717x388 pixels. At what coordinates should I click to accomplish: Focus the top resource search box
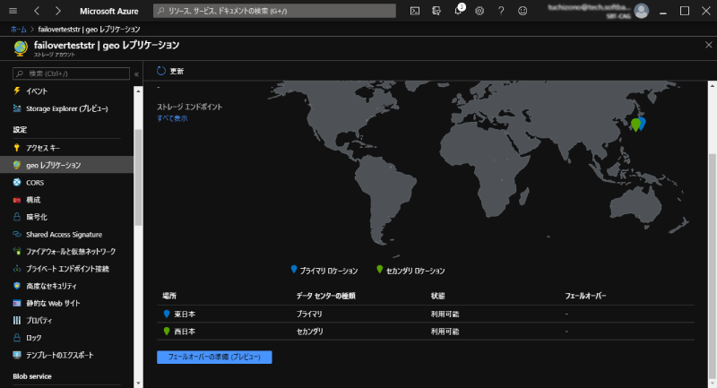[274, 11]
